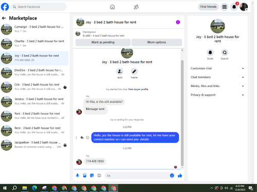Click the More options button

point(157,42)
